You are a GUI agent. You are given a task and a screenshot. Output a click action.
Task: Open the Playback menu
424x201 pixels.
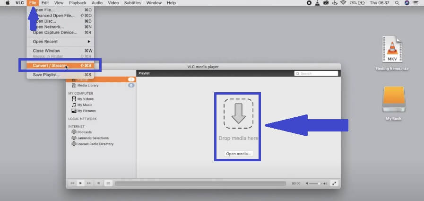point(78,3)
